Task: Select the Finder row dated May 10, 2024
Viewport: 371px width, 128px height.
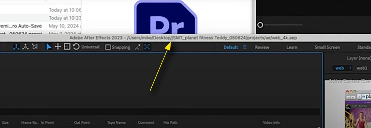Action: click(x=40, y=26)
